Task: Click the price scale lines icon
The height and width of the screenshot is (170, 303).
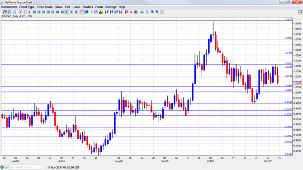Action: (x=96, y=12)
